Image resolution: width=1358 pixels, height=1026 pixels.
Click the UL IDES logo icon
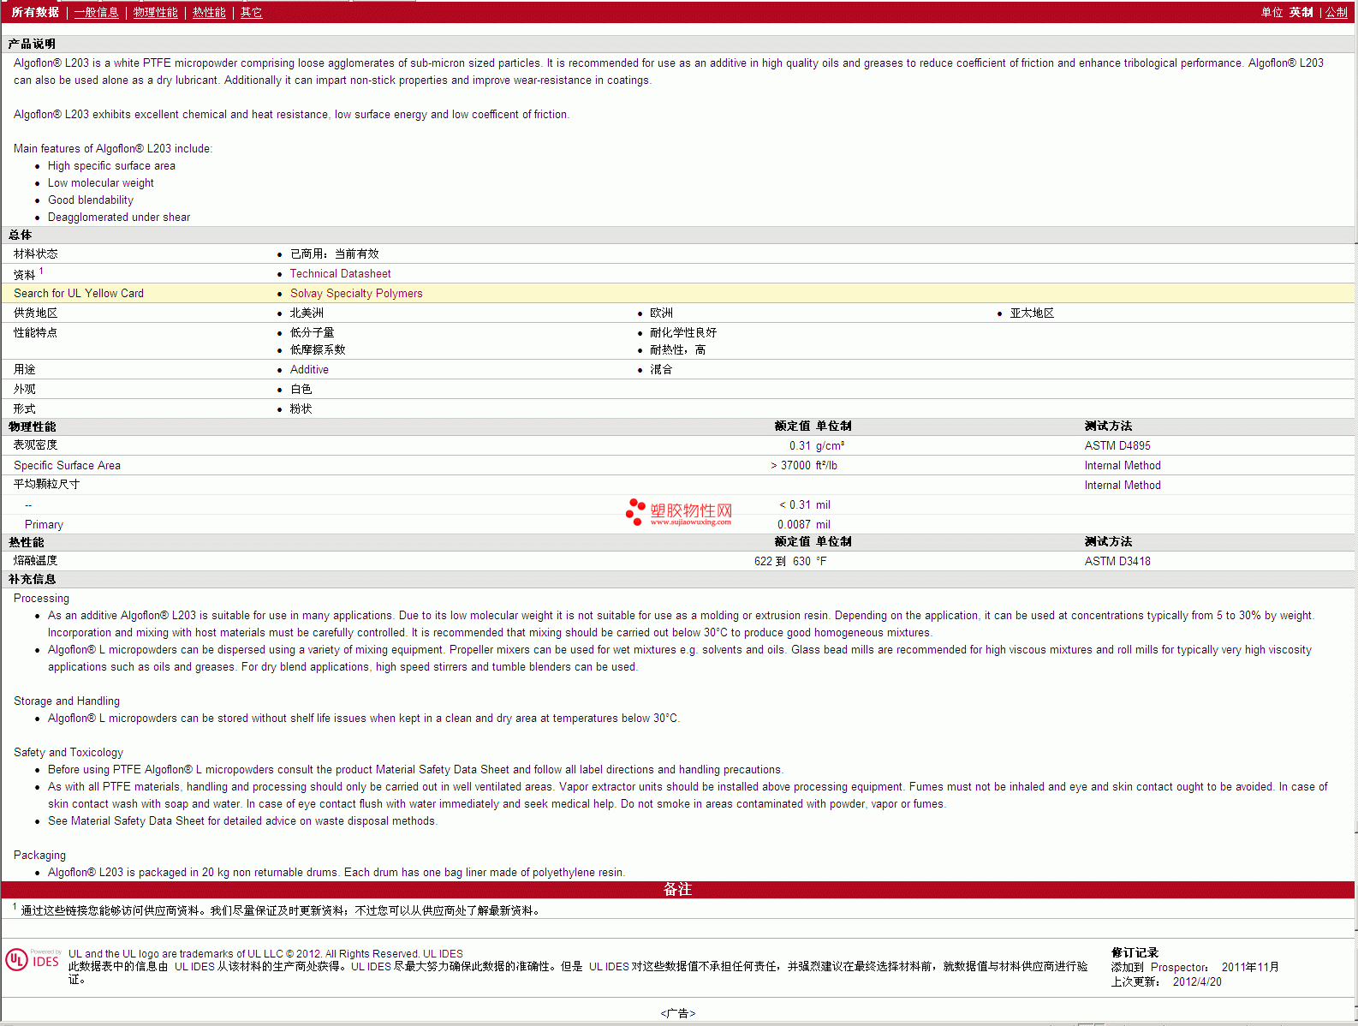(x=33, y=959)
